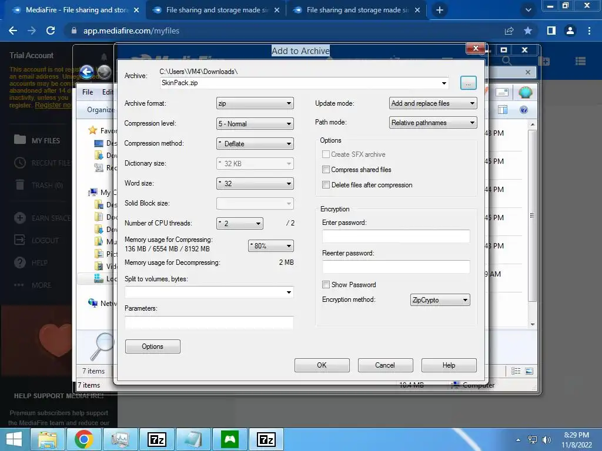The height and width of the screenshot is (451, 602).
Task: Open the Number of CPU threads dropdown
Action: (240, 223)
